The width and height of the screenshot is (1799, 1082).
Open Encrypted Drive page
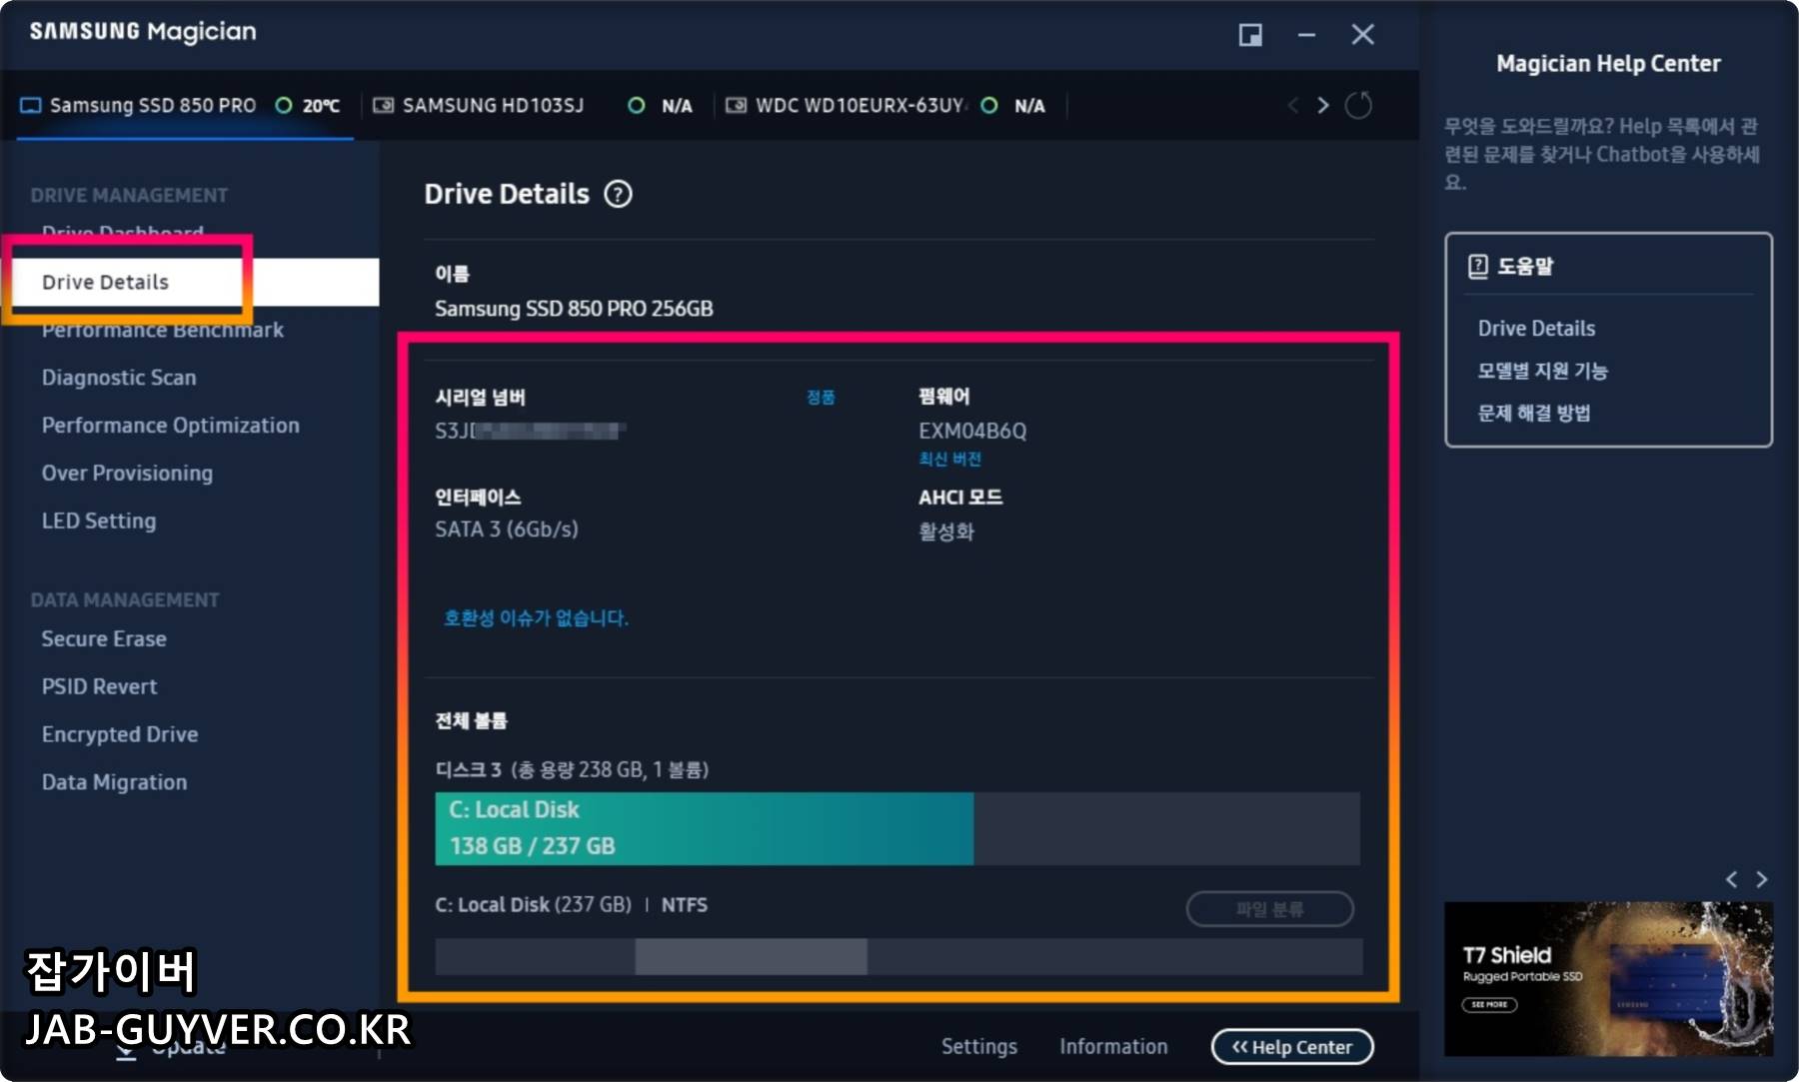[x=120, y=734]
